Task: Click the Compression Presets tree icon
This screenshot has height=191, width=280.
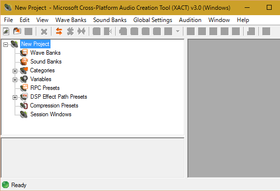Action: (x=24, y=106)
